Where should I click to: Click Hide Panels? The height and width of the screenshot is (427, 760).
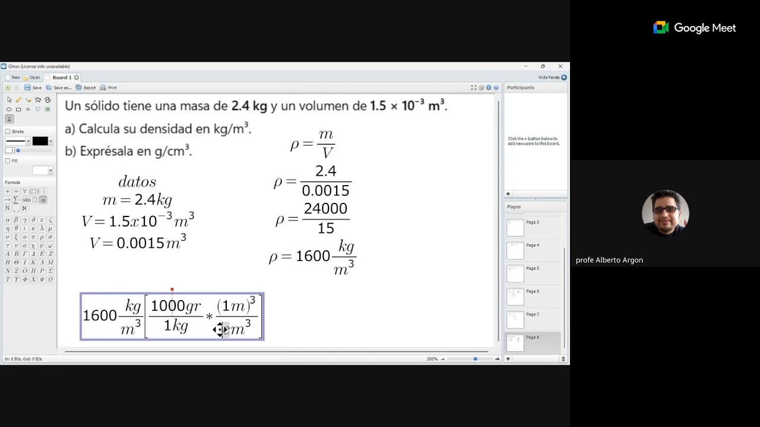[x=552, y=78]
